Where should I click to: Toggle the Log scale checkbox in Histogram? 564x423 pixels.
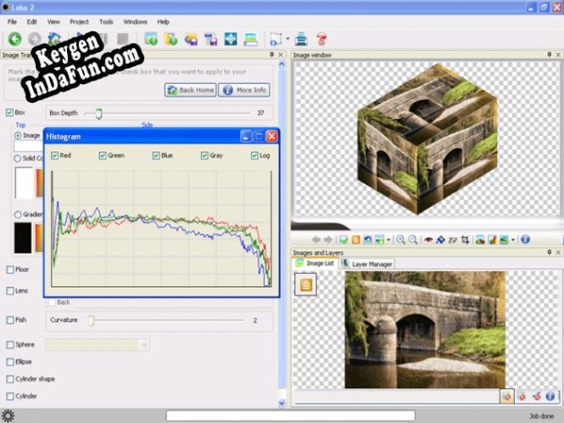click(x=255, y=156)
